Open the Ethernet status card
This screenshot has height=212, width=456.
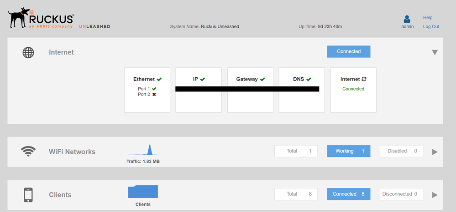click(147, 90)
